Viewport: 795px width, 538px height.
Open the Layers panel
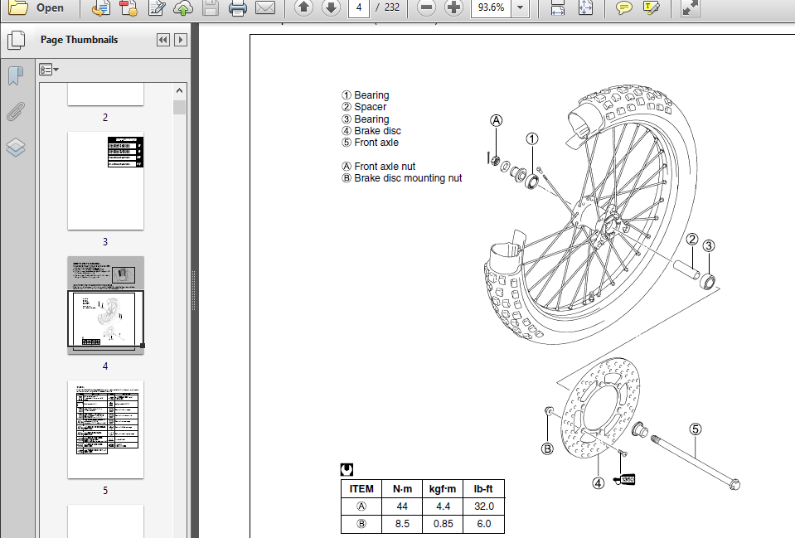16,147
